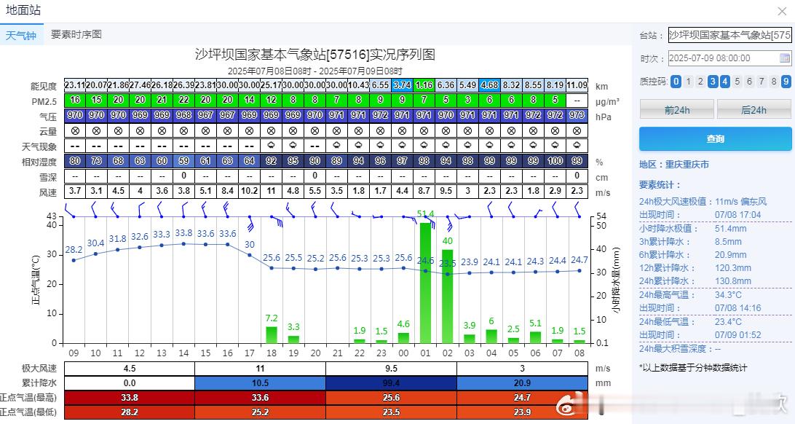This screenshot has width=795, height=424.
Task: Click temperature point label 33.3
Action: click(162, 235)
